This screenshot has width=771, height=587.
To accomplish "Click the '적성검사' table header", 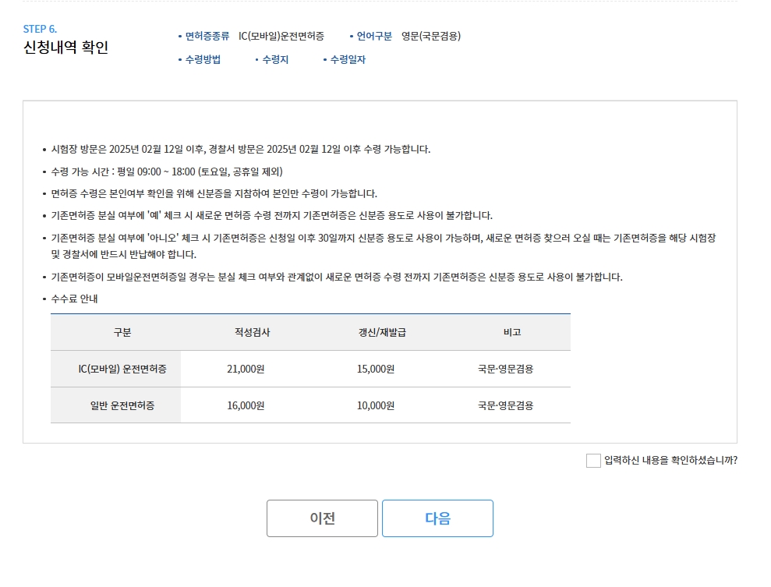I will coord(253,332).
